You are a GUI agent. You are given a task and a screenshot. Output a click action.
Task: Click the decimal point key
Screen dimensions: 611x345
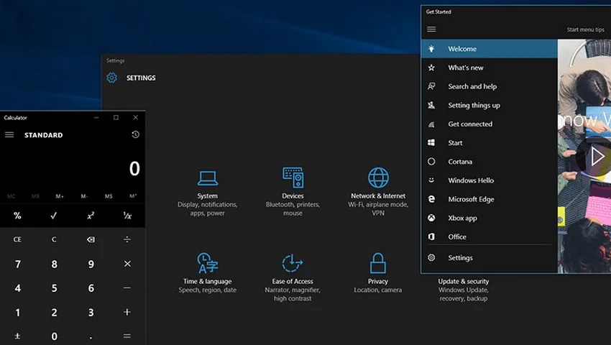pos(91,336)
